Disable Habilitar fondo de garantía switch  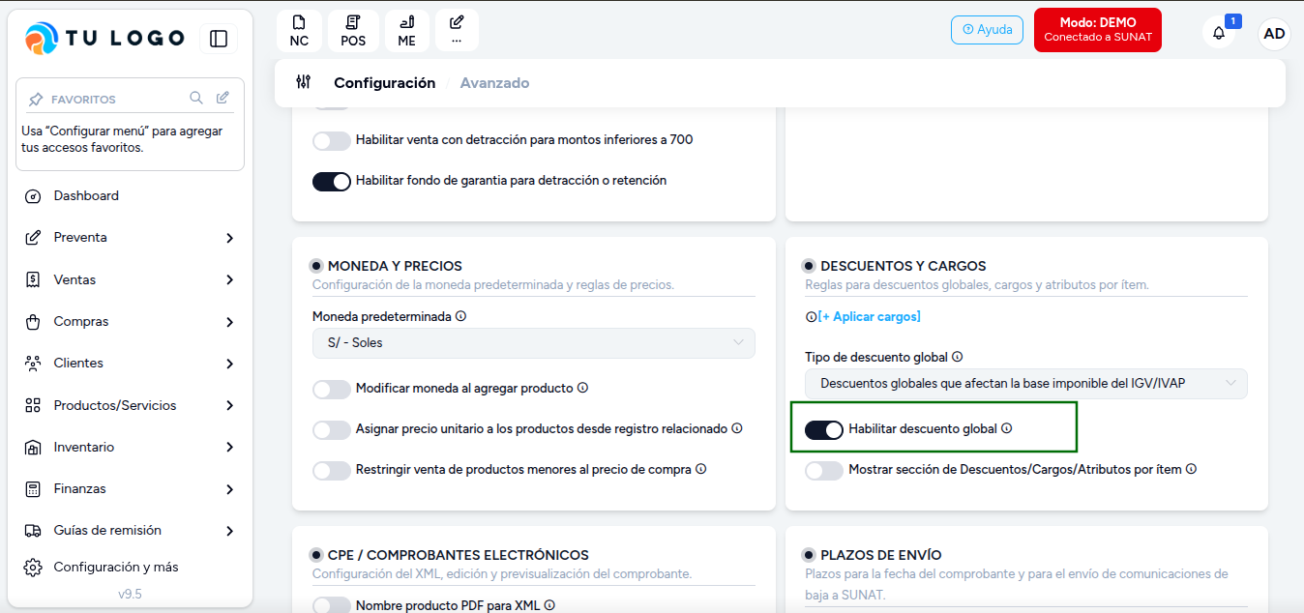point(332,182)
